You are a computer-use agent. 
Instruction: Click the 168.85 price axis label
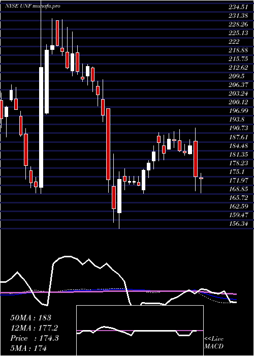238,189
